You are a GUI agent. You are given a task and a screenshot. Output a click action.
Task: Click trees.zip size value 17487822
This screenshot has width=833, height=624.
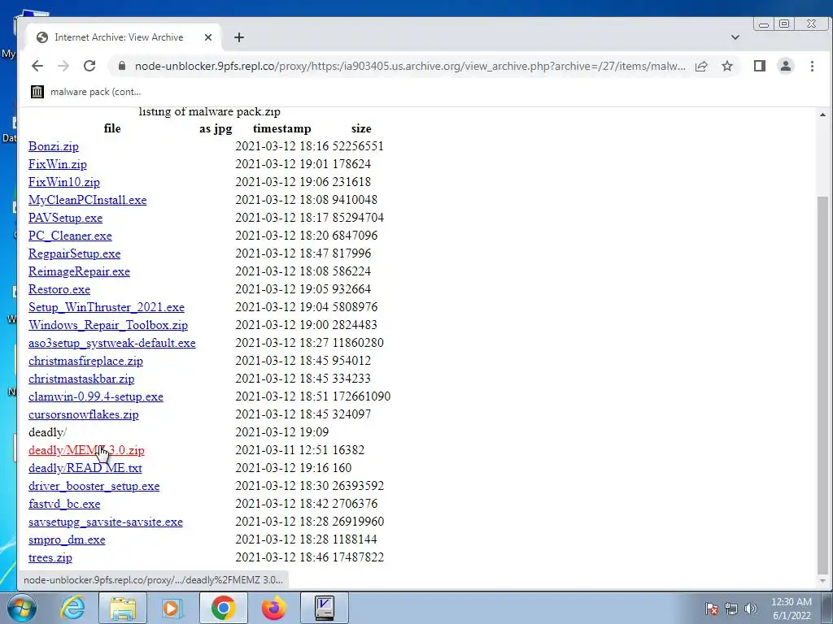coord(358,557)
